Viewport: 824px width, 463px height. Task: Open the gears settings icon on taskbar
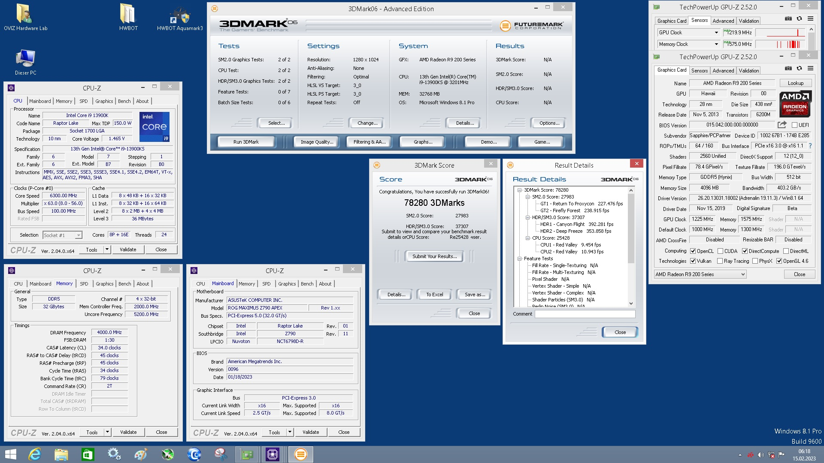coord(114,454)
